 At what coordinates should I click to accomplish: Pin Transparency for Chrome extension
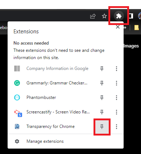(102, 127)
